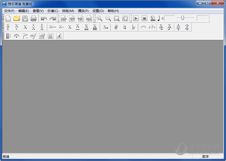The width and height of the screenshot is (226, 161).
Task: Open the 文件(F) menu
Action: click(x=9, y=11)
